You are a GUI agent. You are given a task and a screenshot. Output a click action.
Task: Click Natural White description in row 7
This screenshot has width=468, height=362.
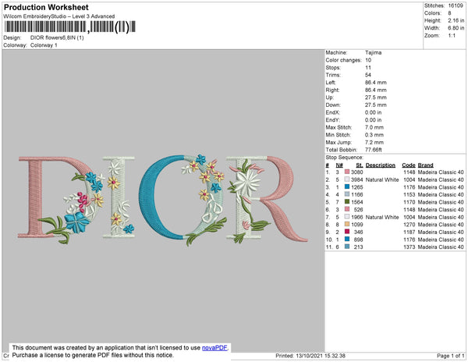pyautogui.click(x=382, y=217)
